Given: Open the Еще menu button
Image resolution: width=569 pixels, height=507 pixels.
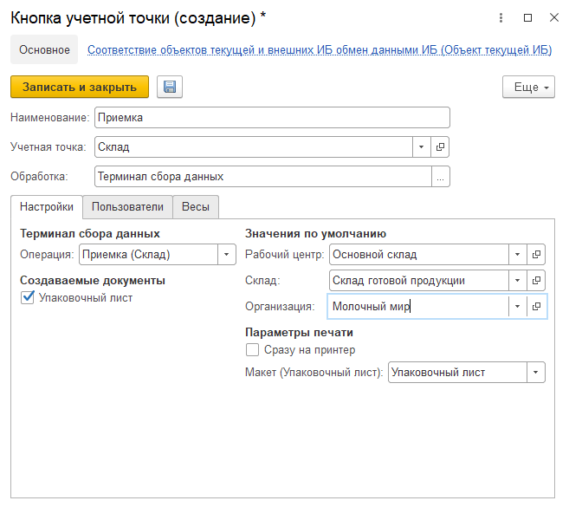Looking at the screenshot, I should coord(528,88).
